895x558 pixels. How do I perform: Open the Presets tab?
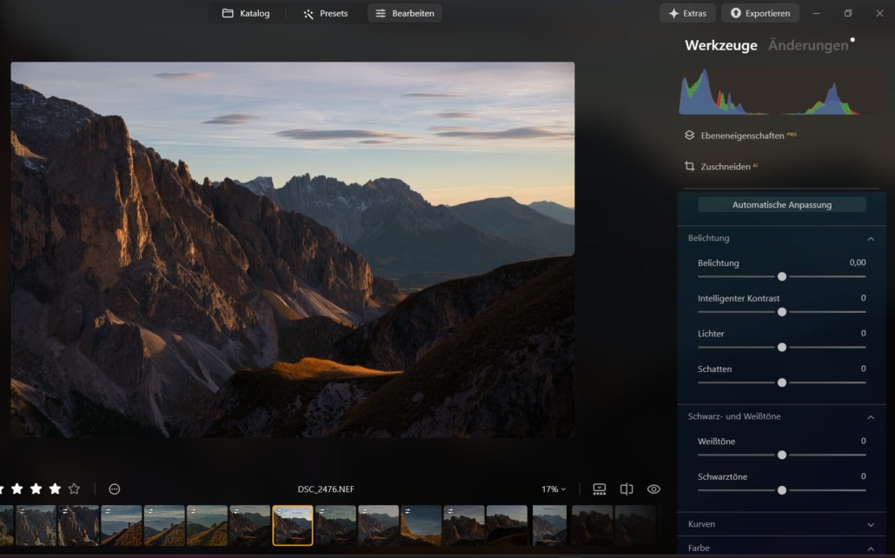[325, 13]
